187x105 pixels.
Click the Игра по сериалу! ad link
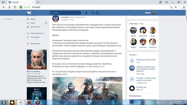click(x=33, y=71)
